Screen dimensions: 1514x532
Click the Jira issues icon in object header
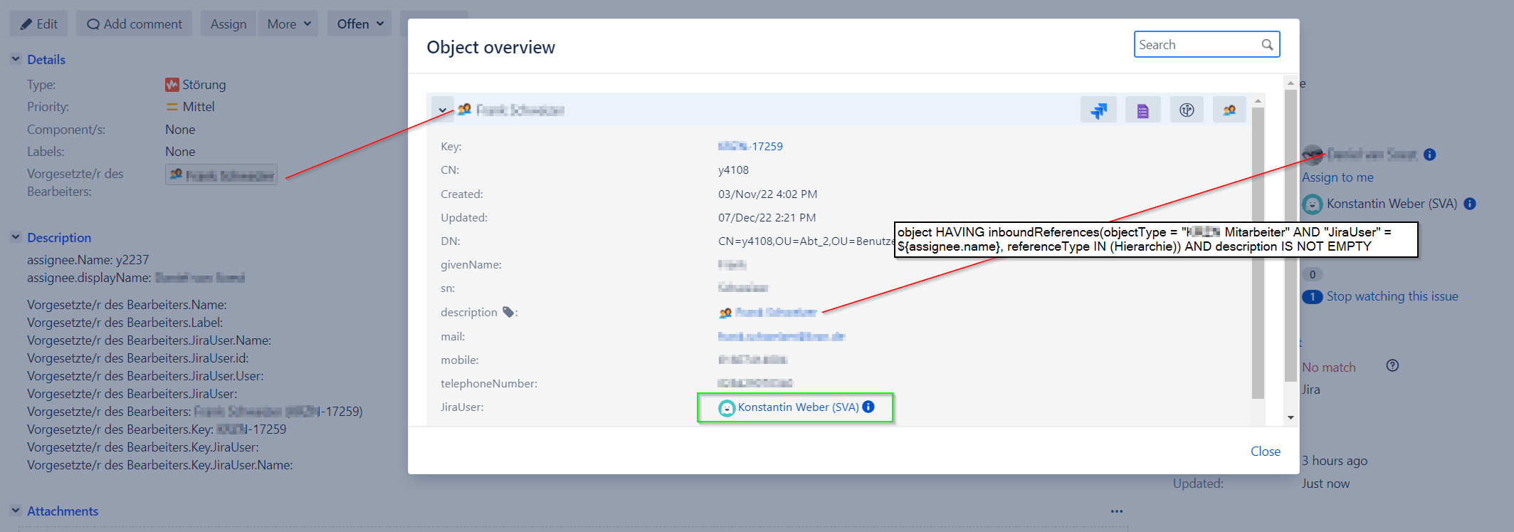1098,110
